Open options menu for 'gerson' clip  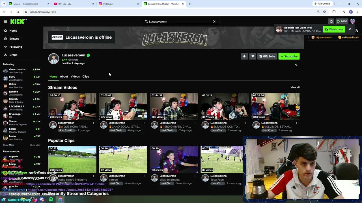pos(144,176)
